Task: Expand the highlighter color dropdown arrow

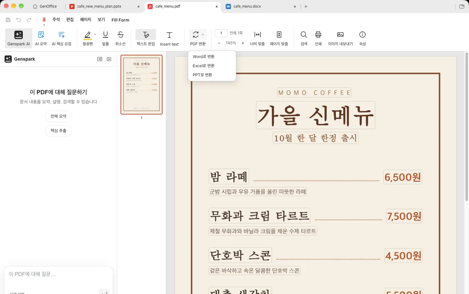Action: click(95, 35)
